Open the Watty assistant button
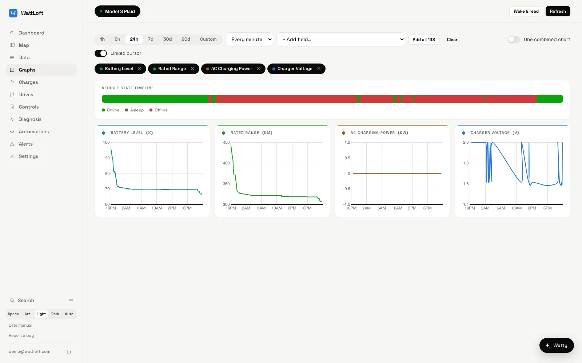 (x=557, y=346)
